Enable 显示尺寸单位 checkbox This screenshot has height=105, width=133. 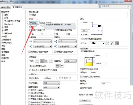coord(29,90)
